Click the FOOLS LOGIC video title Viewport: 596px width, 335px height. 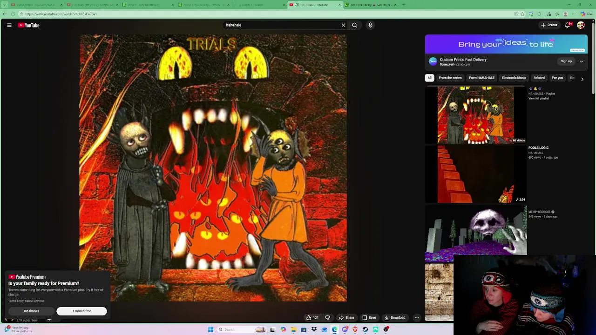[x=538, y=148]
